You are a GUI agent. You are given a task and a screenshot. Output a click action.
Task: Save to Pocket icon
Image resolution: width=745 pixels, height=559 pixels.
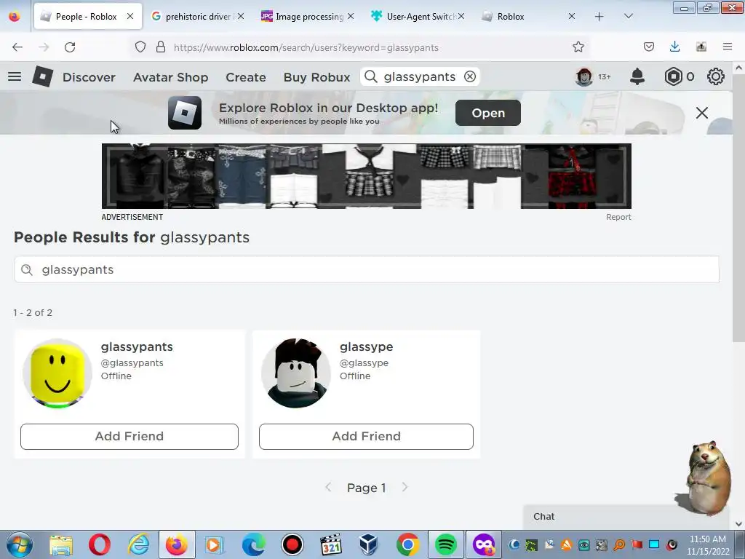pyautogui.click(x=649, y=47)
